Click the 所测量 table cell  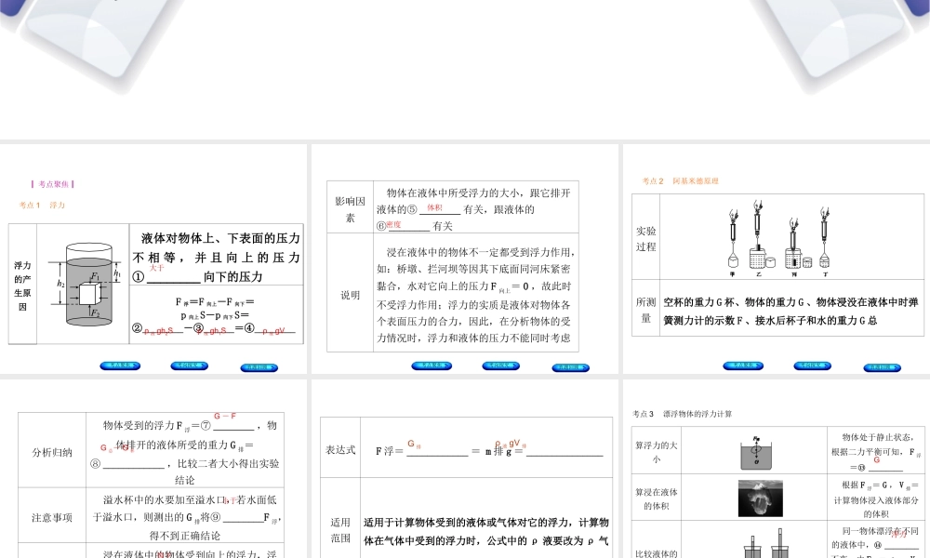(x=646, y=310)
